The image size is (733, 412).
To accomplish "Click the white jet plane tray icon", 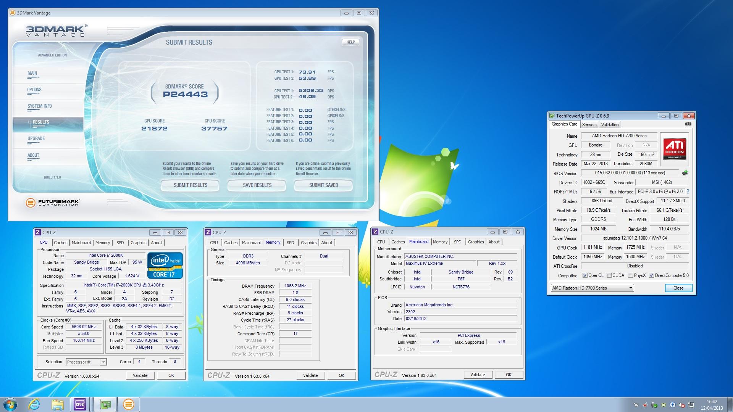I will (636, 405).
